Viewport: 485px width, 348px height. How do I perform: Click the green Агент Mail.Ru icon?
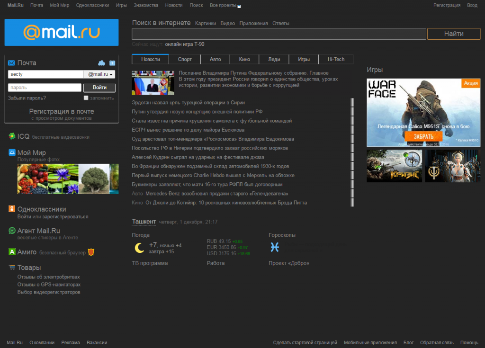[x=12, y=231]
